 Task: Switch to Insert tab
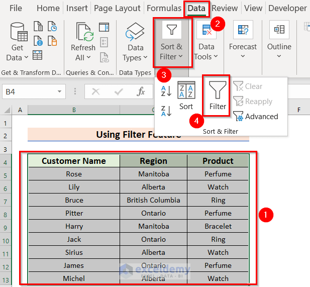click(x=77, y=9)
